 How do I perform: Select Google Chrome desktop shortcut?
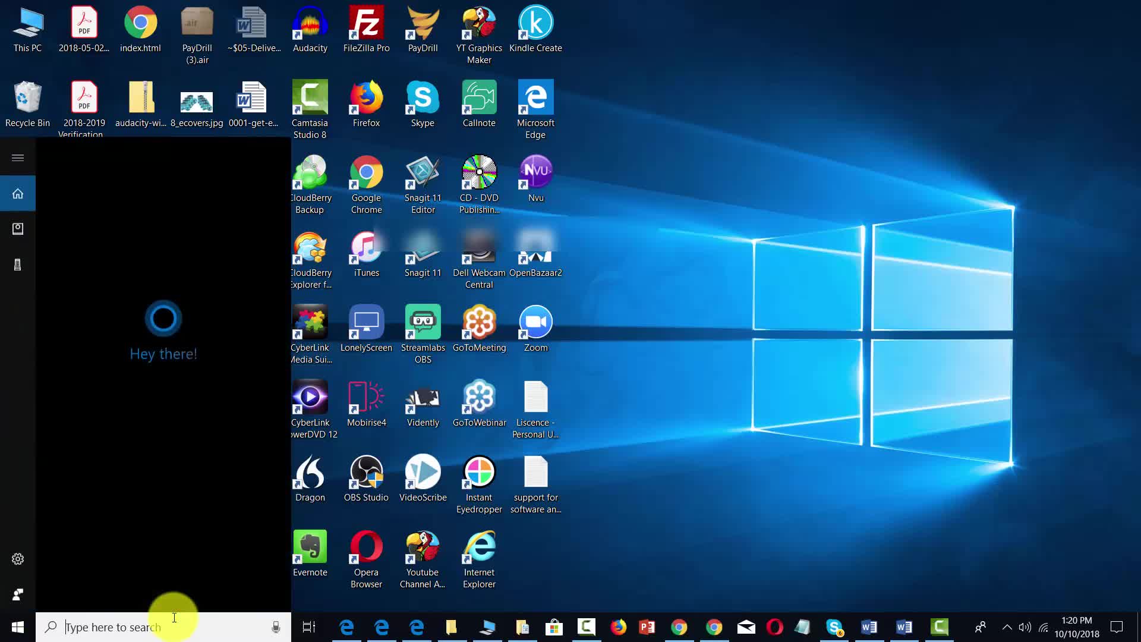point(366,184)
